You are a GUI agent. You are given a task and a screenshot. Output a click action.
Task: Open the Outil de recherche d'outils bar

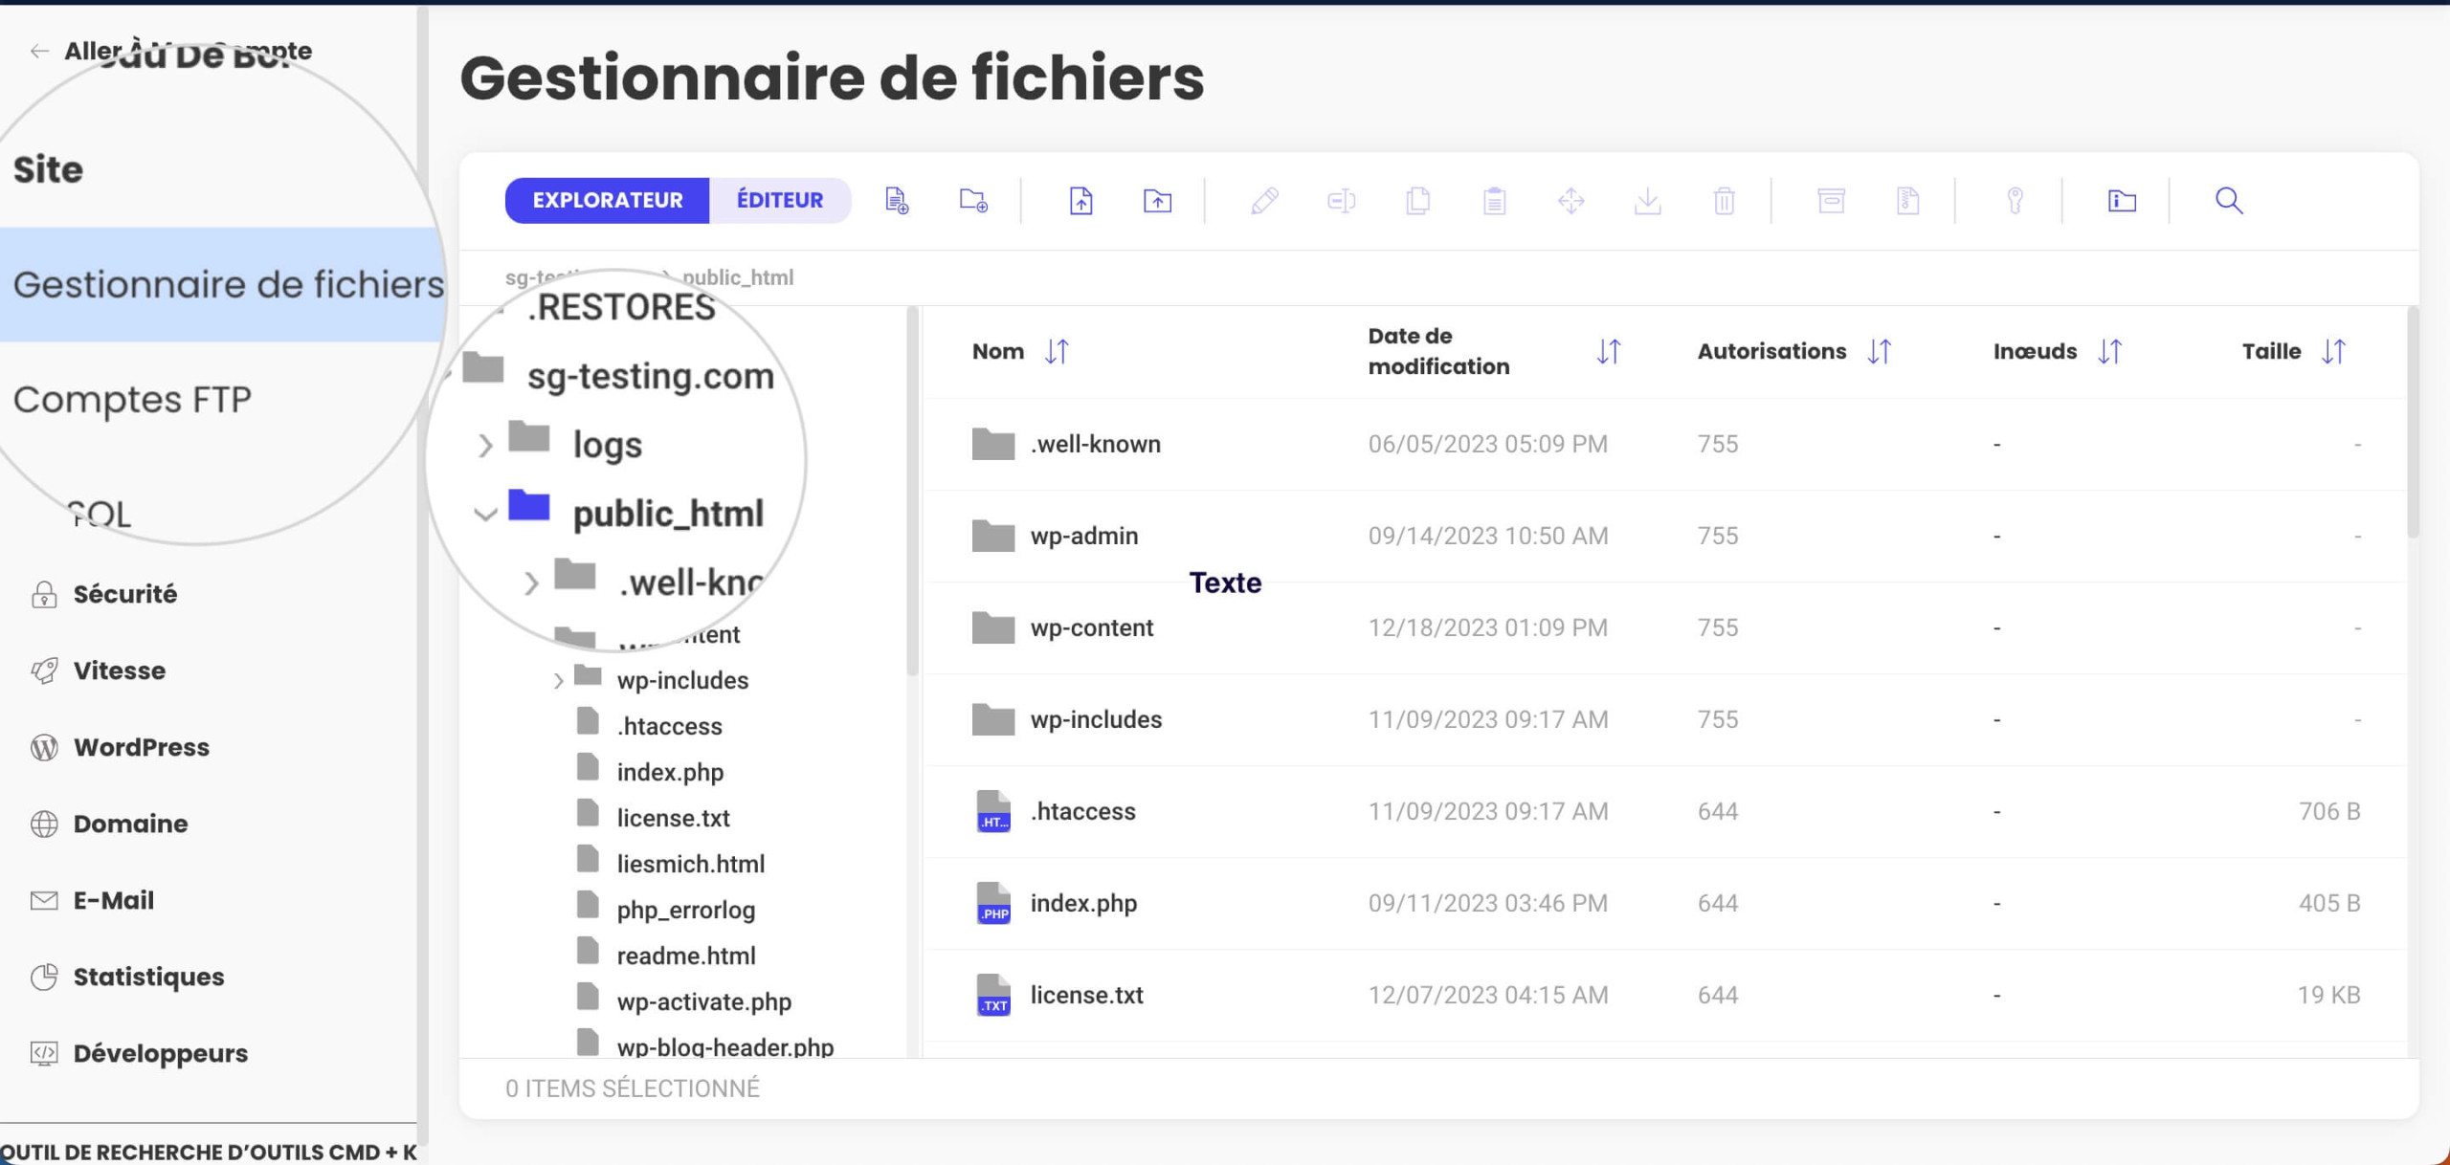coord(209,1152)
